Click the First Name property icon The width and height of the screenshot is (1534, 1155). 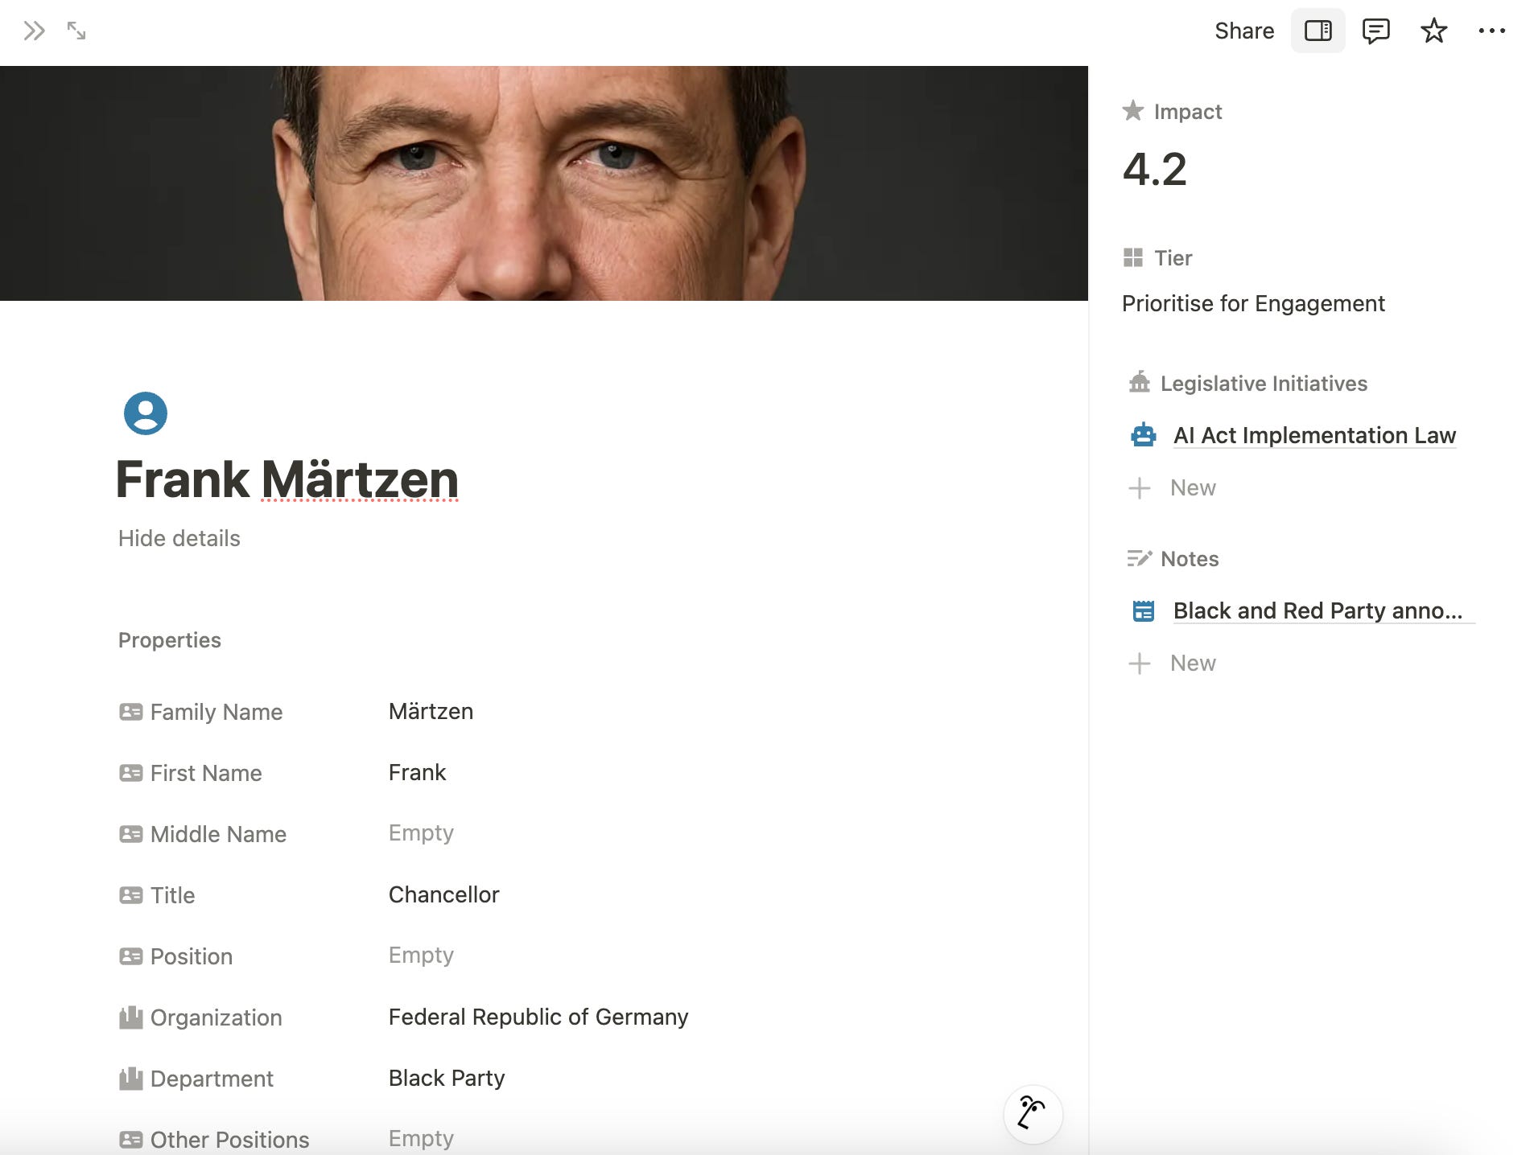131,773
